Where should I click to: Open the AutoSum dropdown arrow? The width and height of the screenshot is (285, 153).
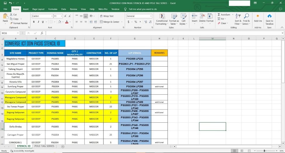(233, 15)
